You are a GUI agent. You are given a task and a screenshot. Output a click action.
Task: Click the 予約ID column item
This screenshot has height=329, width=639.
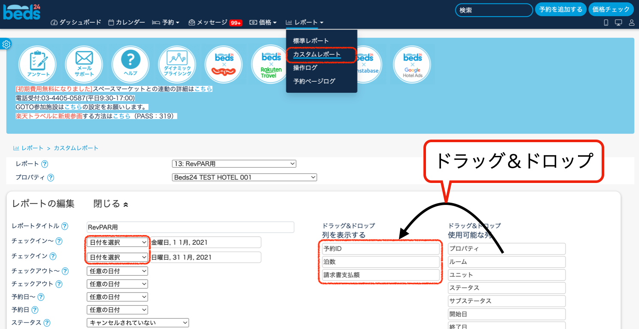point(381,249)
